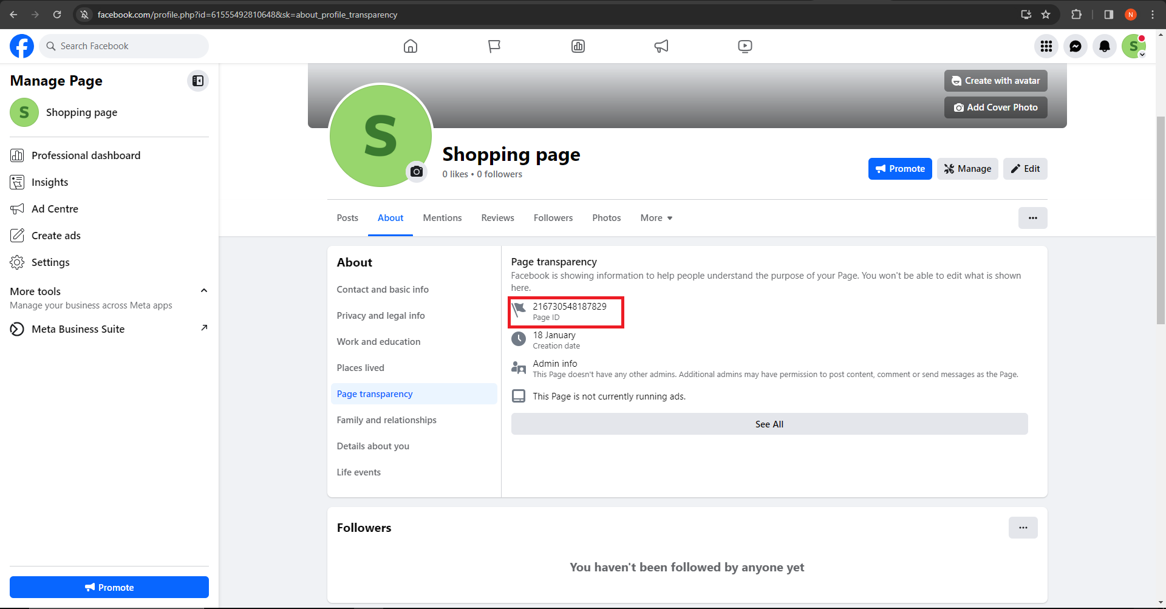This screenshot has height=609, width=1166.
Task: Open the three-dot menu beside profile tabs
Action: [x=1033, y=218]
